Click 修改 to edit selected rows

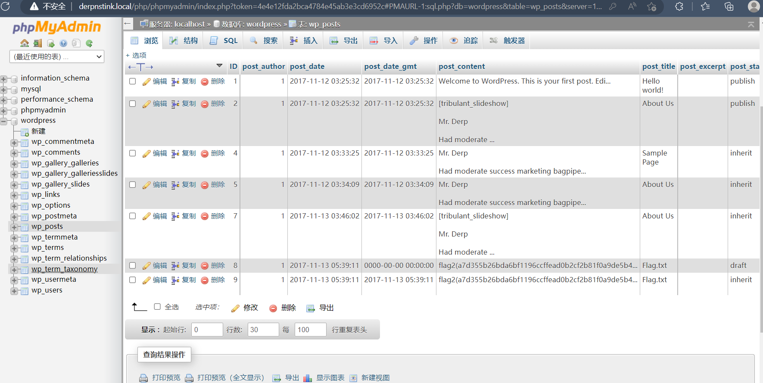pos(245,308)
